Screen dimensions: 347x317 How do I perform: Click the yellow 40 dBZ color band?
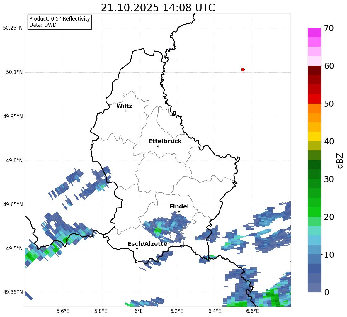(314, 136)
